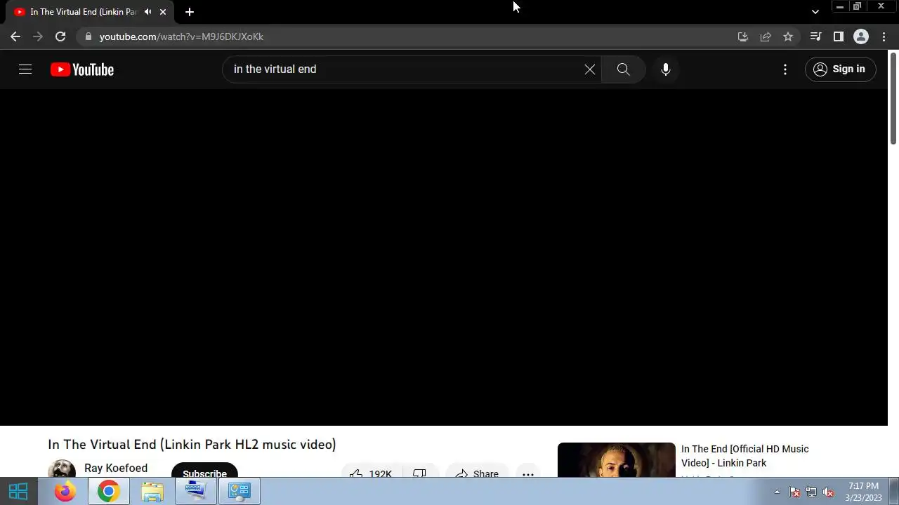Bookmark this tab with the star

coord(788,36)
